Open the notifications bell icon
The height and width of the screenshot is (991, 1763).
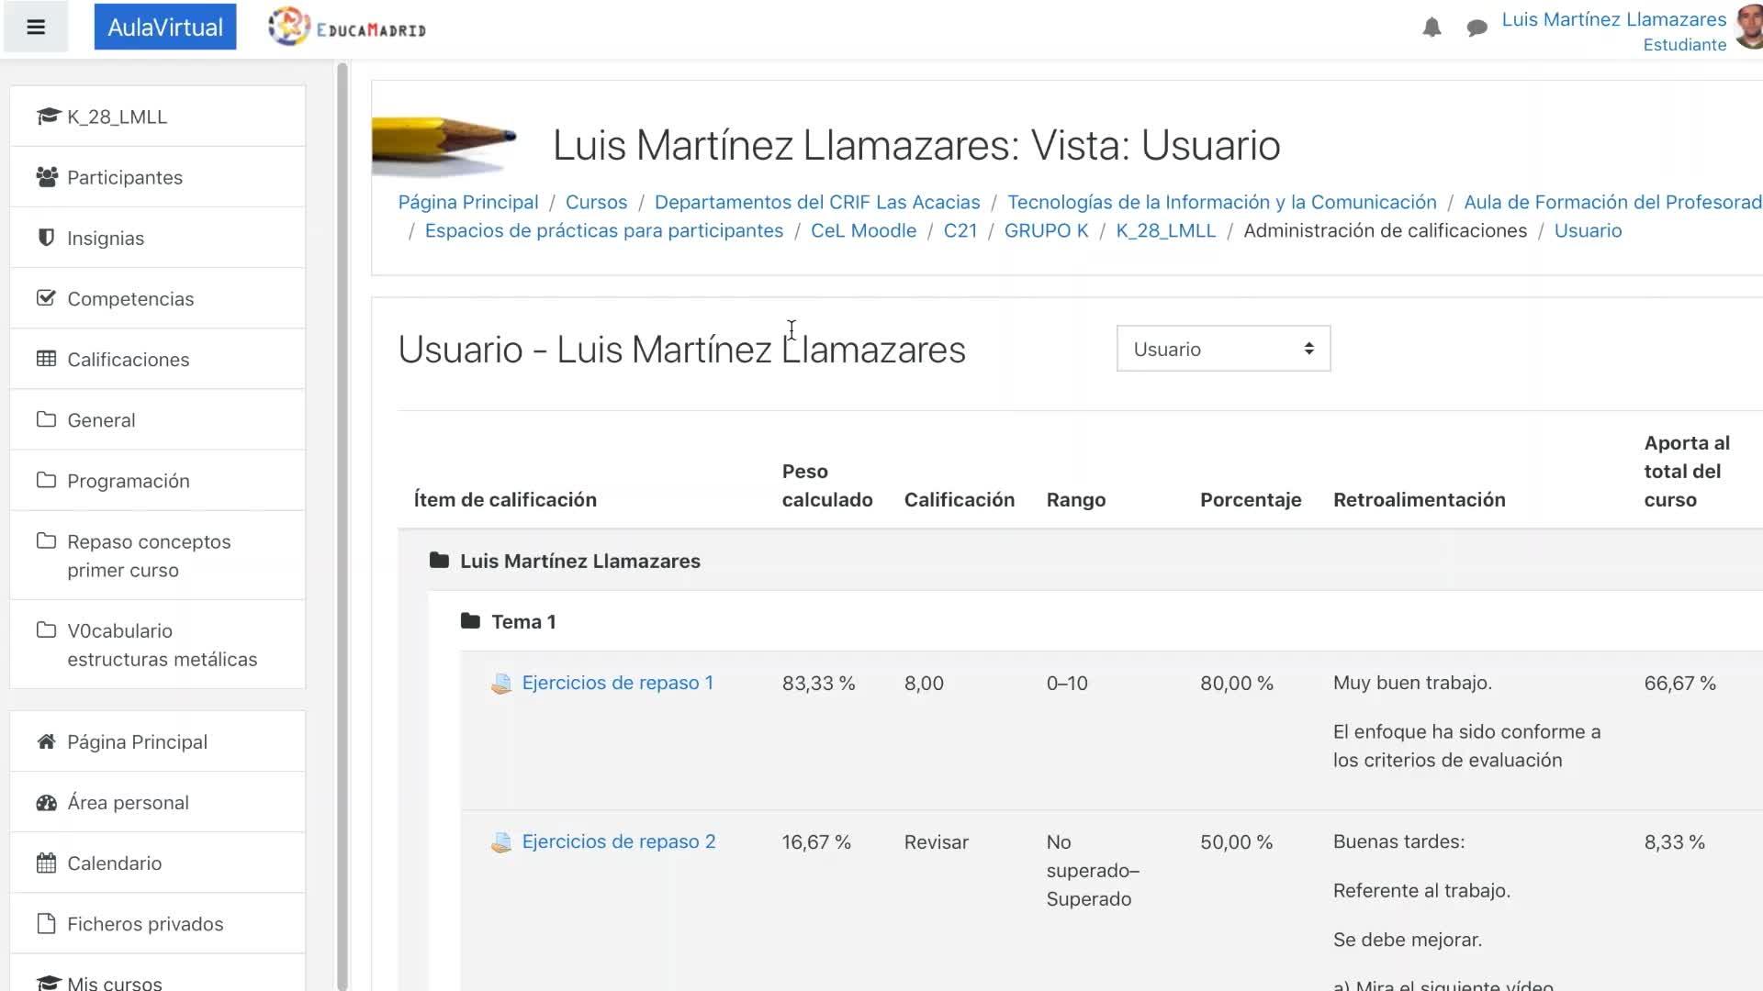click(1432, 28)
